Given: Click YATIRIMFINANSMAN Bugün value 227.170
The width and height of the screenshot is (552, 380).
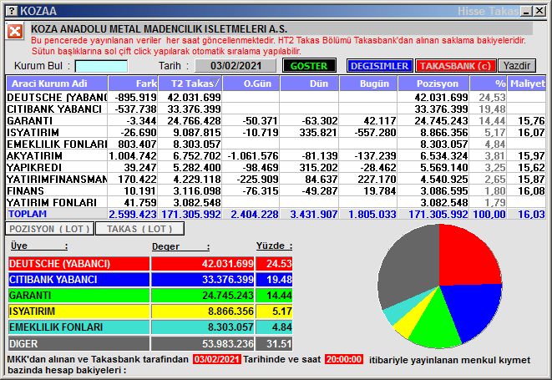Looking at the screenshot, I should (x=377, y=180).
